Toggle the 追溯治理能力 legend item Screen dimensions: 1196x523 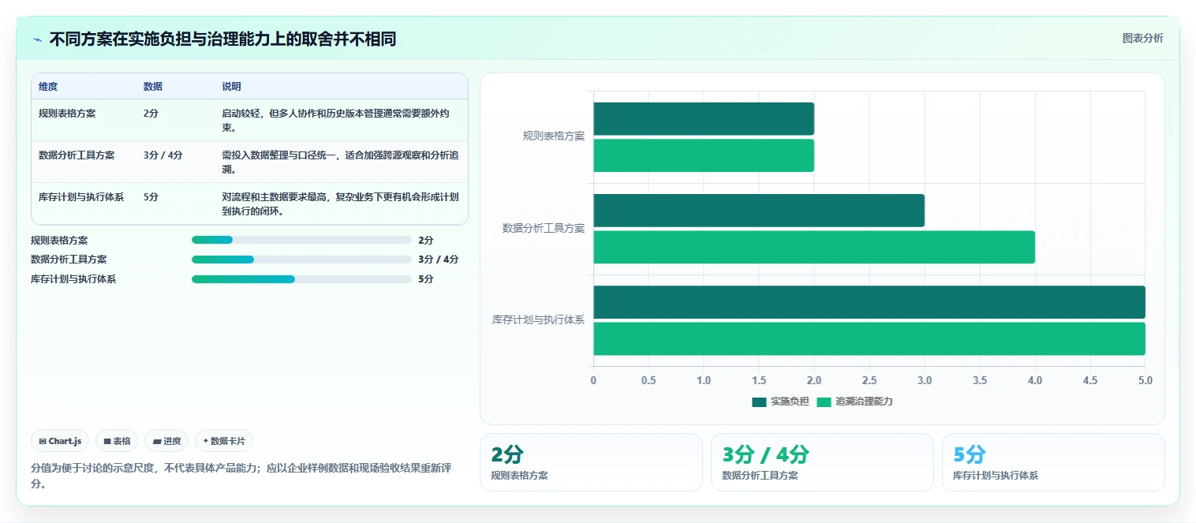(854, 402)
